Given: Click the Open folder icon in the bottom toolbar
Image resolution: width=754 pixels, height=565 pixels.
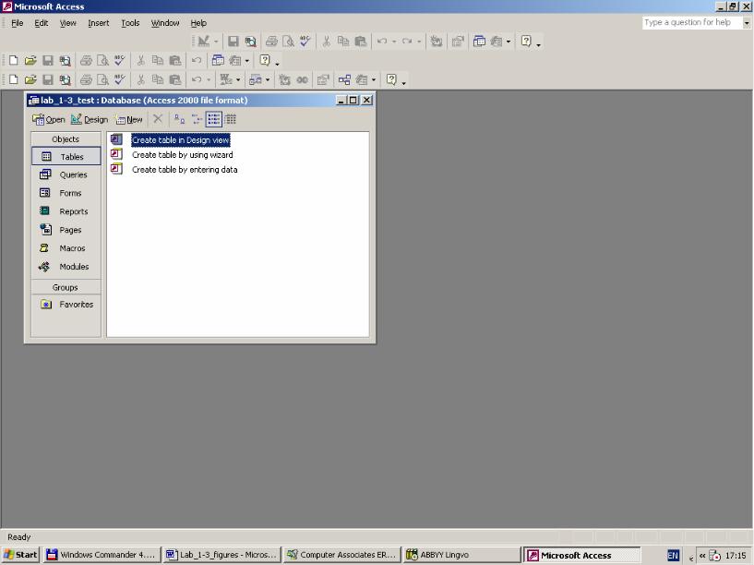Looking at the screenshot, I should [x=30, y=79].
